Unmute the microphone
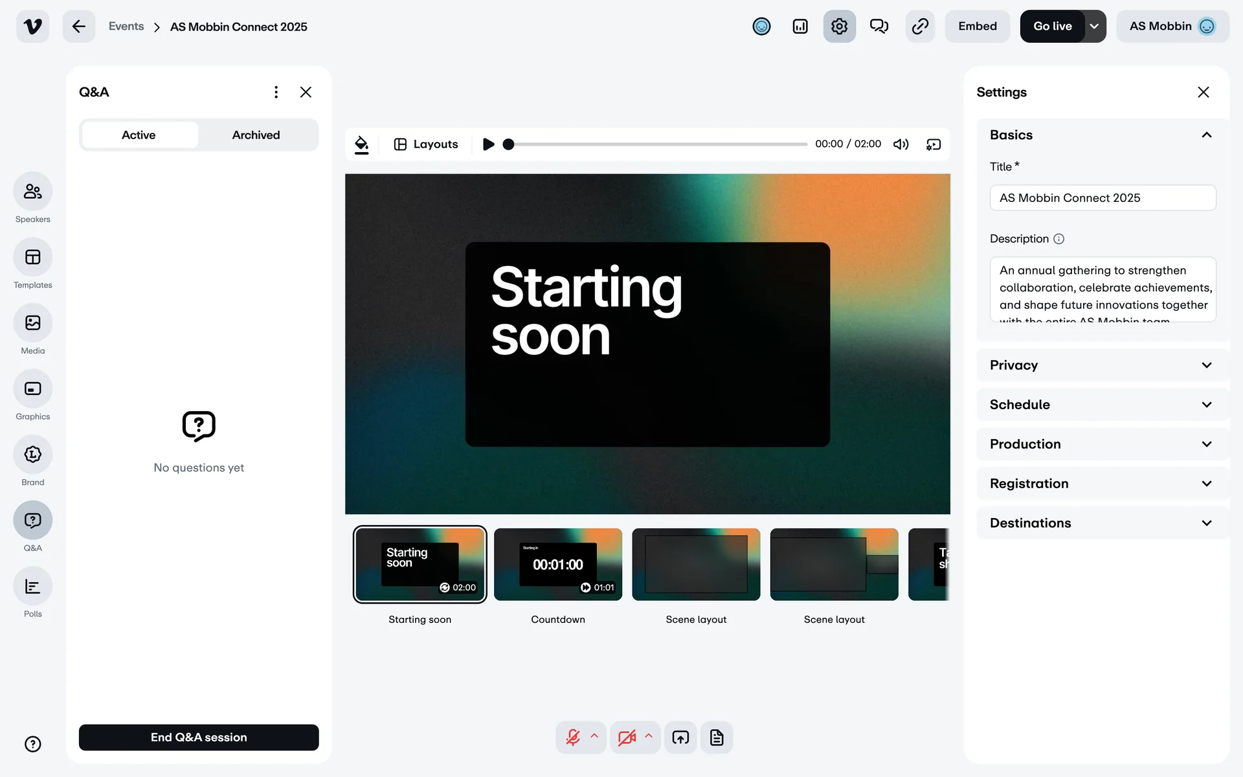Screen dimensions: 1243x777 [x=573, y=738]
